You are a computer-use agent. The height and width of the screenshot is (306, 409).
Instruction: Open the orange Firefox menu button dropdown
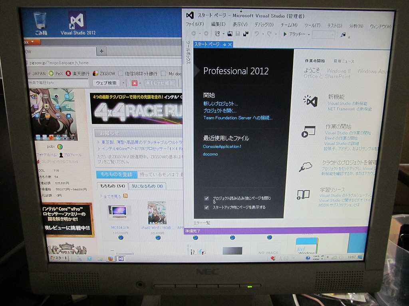[32, 41]
